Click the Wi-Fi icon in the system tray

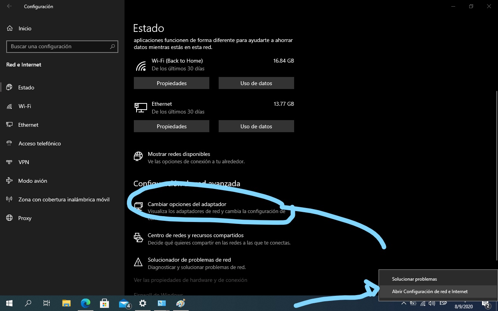(423, 303)
